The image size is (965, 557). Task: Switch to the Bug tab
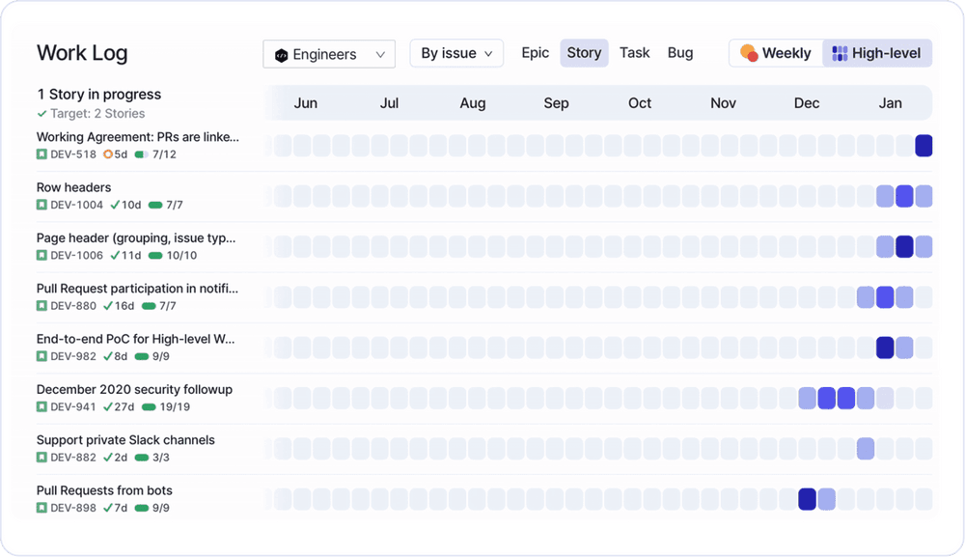[680, 53]
